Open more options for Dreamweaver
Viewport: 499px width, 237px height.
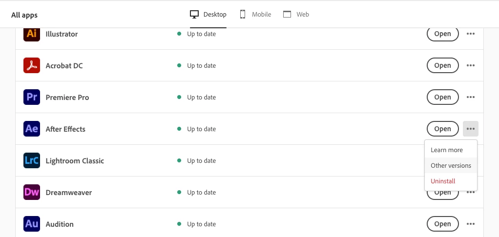[471, 193]
